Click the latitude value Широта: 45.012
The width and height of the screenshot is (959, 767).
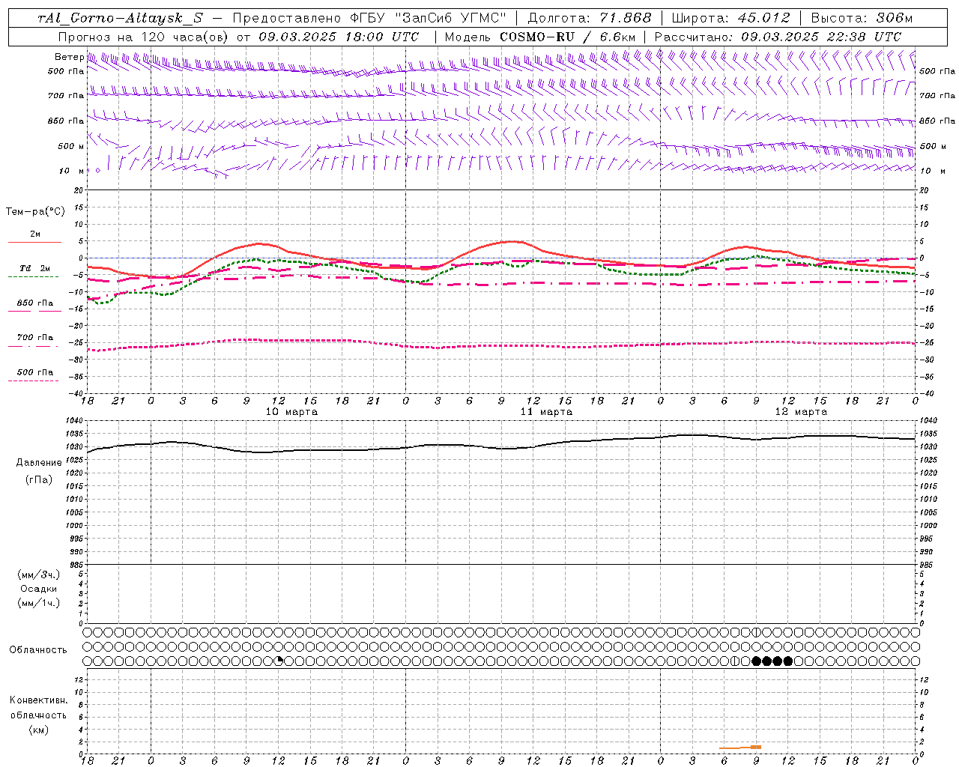(x=730, y=18)
